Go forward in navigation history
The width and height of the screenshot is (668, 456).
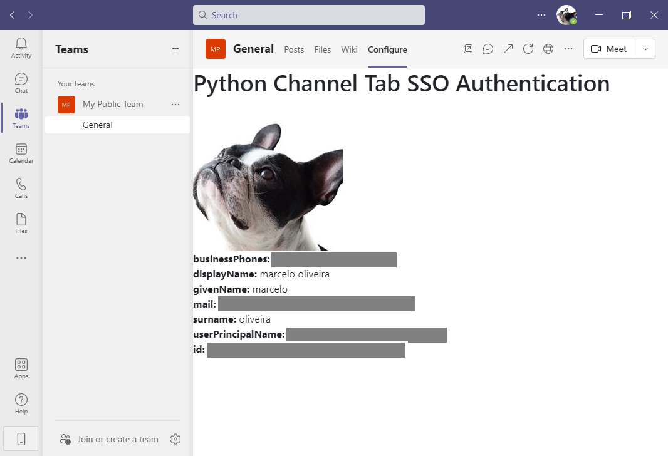pos(30,15)
